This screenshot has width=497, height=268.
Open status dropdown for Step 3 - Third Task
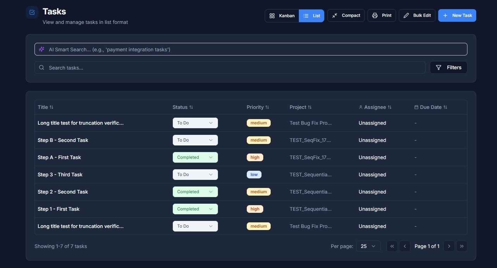click(x=195, y=175)
